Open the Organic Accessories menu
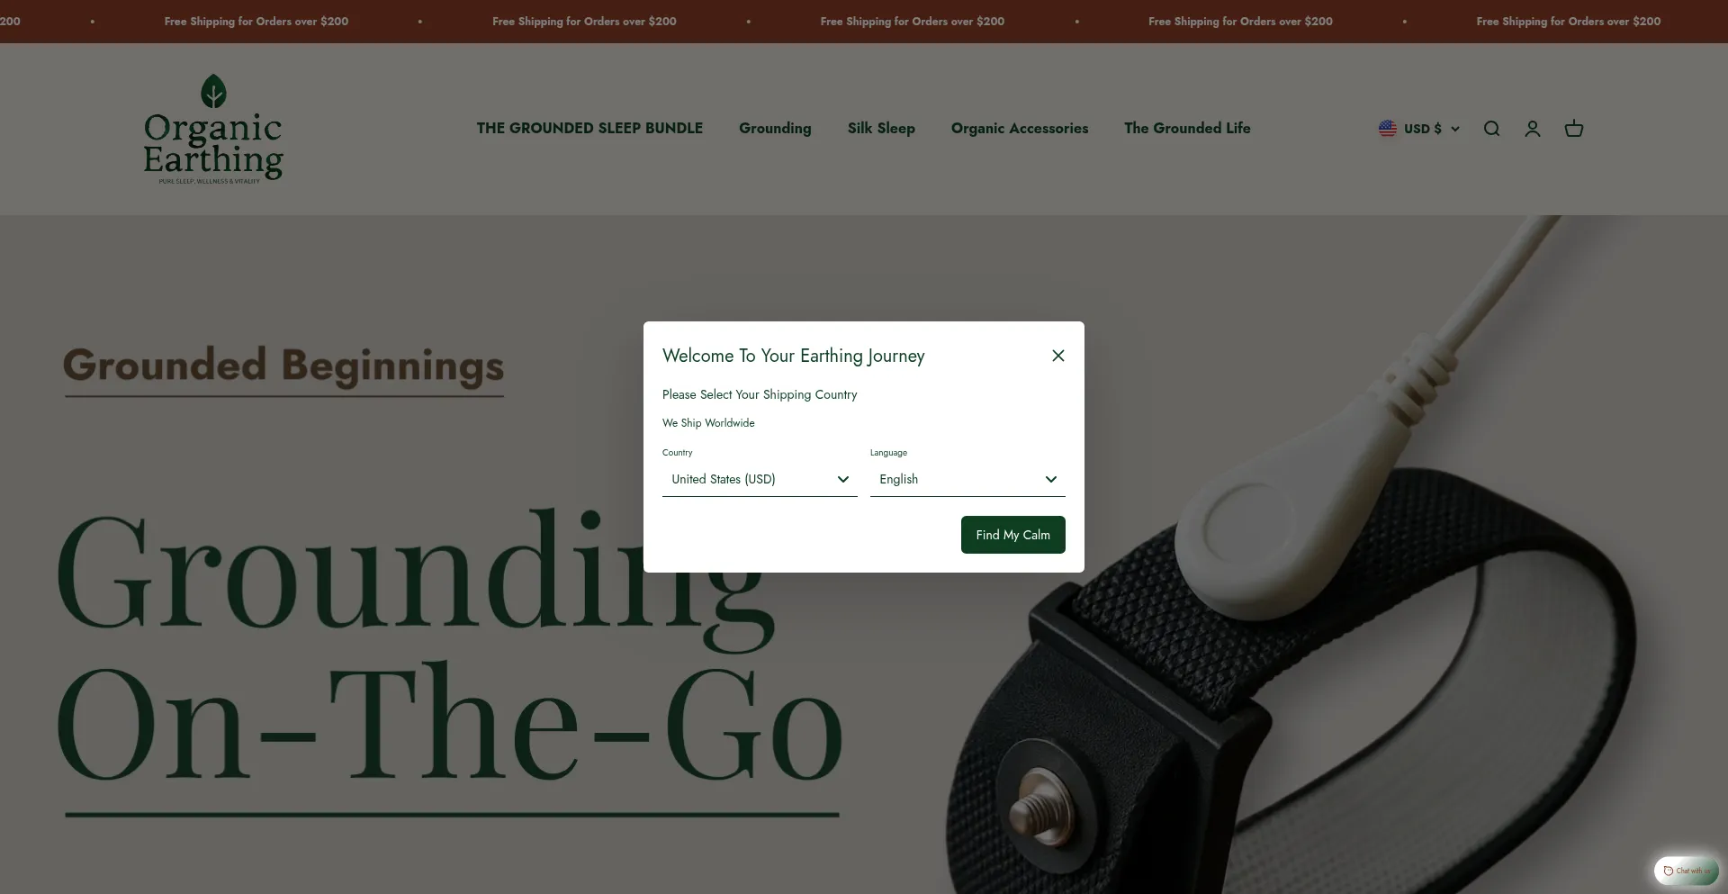This screenshot has width=1728, height=894. pos(1020,128)
